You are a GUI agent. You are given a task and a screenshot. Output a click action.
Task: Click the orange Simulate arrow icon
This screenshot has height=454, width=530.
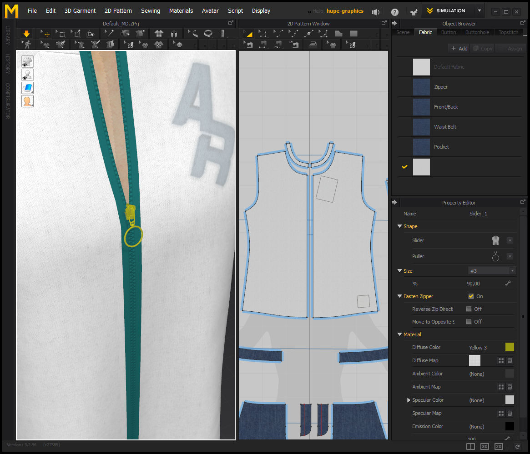[x=26, y=33]
